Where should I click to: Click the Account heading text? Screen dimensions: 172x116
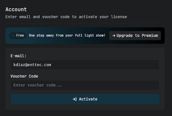[16, 9]
